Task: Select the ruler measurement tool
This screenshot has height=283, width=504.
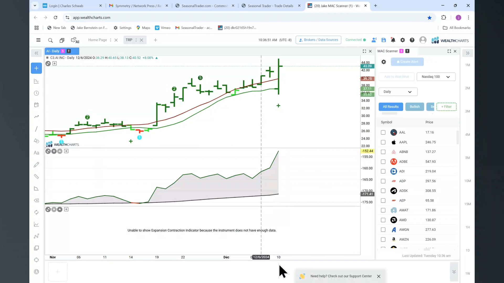Action: [x=36, y=177]
